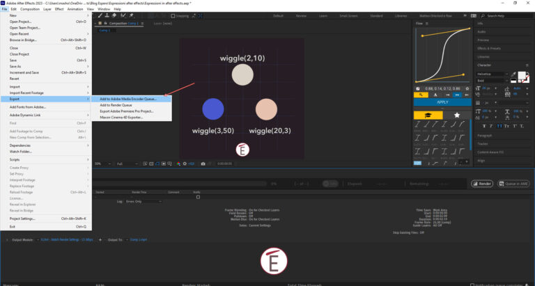The height and width of the screenshot is (286, 535).
Task: Click Increment and Save in File menu
Action: (x=46, y=72)
